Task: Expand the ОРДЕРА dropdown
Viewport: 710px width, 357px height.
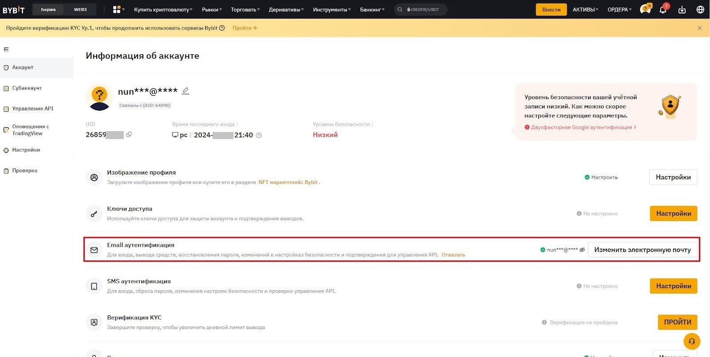Action: [x=619, y=9]
